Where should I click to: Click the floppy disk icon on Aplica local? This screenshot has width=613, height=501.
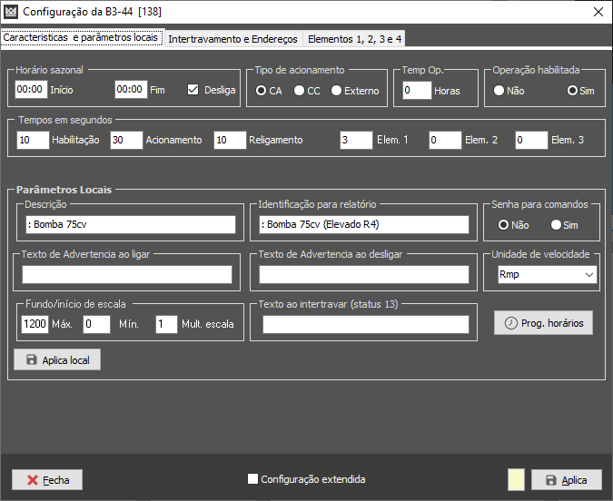click(x=32, y=360)
